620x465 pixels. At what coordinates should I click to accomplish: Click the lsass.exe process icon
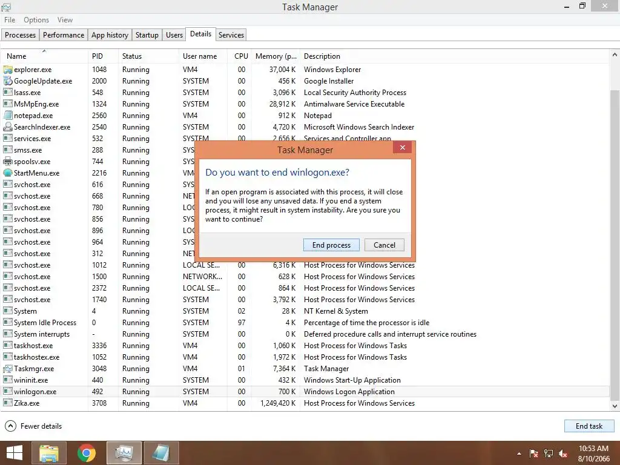(7, 93)
